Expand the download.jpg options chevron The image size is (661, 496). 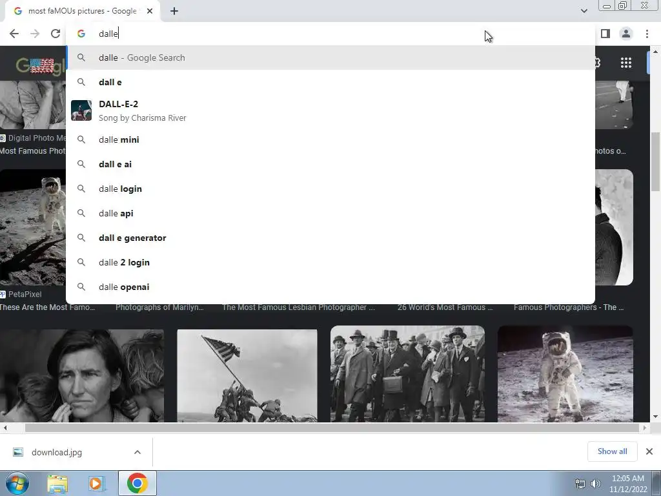tap(137, 452)
